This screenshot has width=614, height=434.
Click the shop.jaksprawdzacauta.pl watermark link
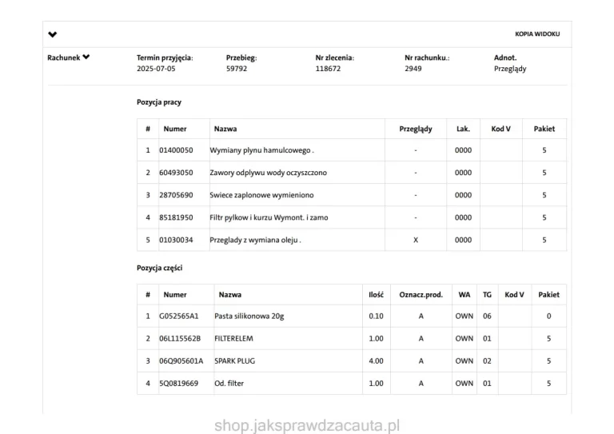(x=307, y=425)
